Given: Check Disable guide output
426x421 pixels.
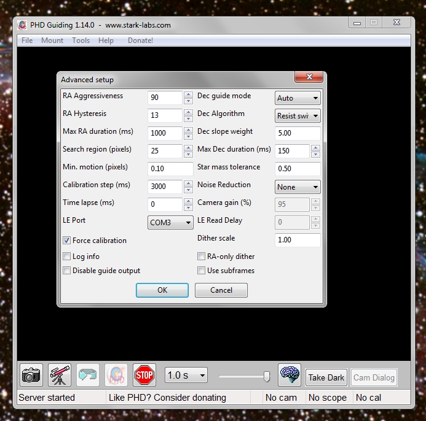Looking at the screenshot, I should (x=66, y=271).
